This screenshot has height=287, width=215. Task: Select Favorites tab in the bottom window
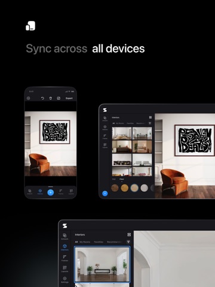coord(99,242)
